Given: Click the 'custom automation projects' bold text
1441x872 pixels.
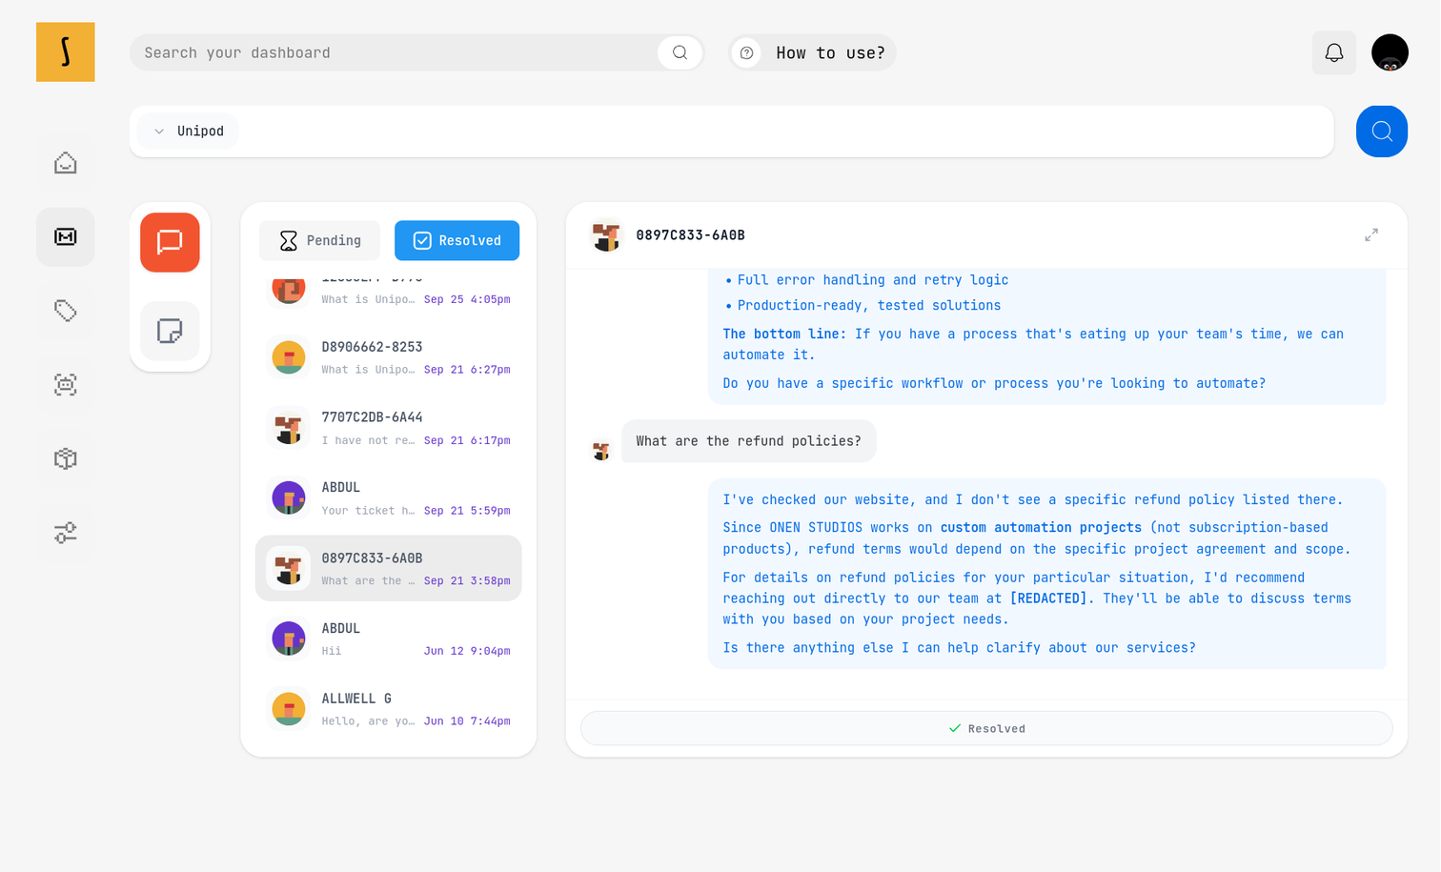Looking at the screenshot, I should 1041,528.
